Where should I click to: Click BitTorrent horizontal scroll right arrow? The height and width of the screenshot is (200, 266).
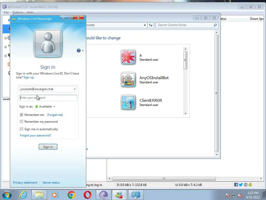(261, 179)
